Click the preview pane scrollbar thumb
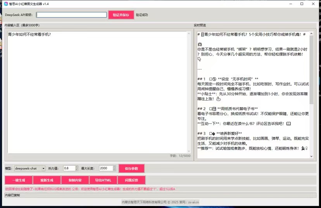Viewport: 321px width, 208px height. pyautogui.click(x=311, y=70)
